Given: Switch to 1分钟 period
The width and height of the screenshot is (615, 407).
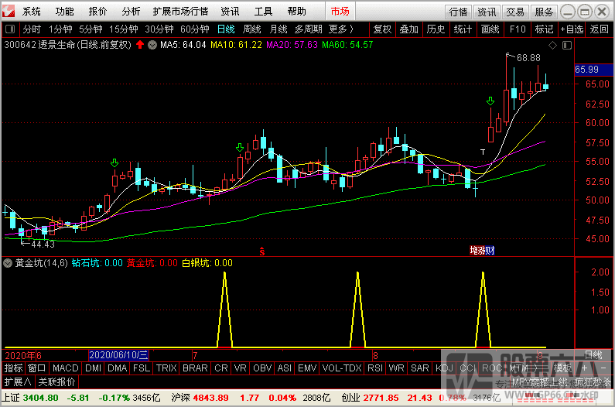Looking at the screenshot, I should pos(60,29).
